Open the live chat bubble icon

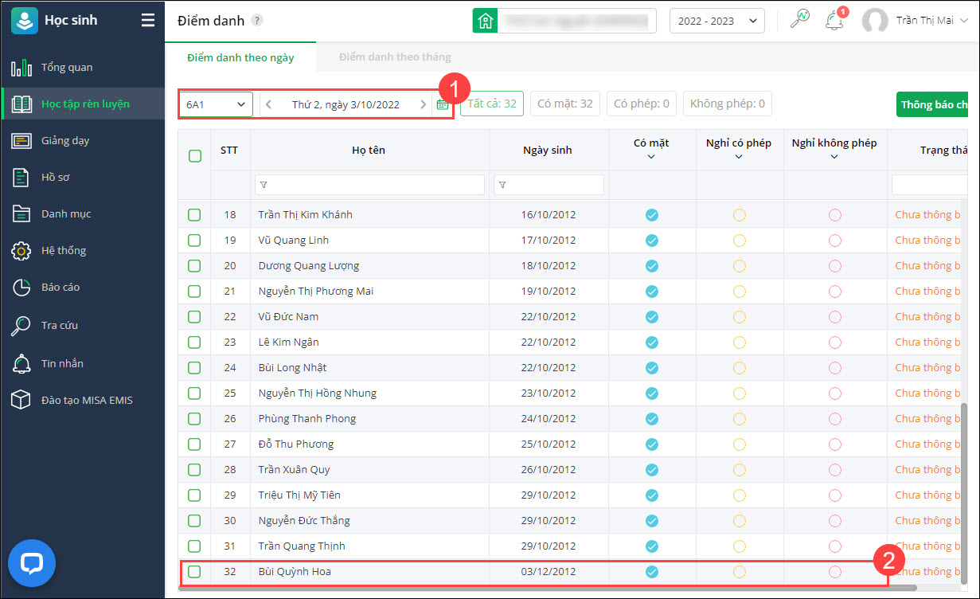pos(32,564)
